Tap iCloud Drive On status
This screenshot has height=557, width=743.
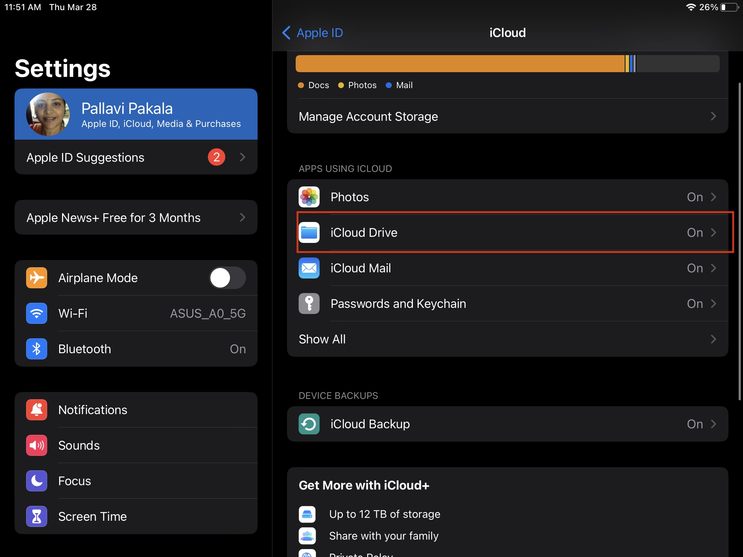[695, 232]
